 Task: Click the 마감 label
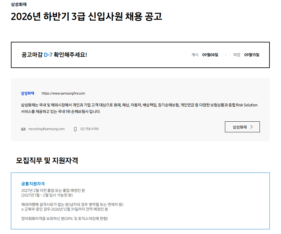237,55
